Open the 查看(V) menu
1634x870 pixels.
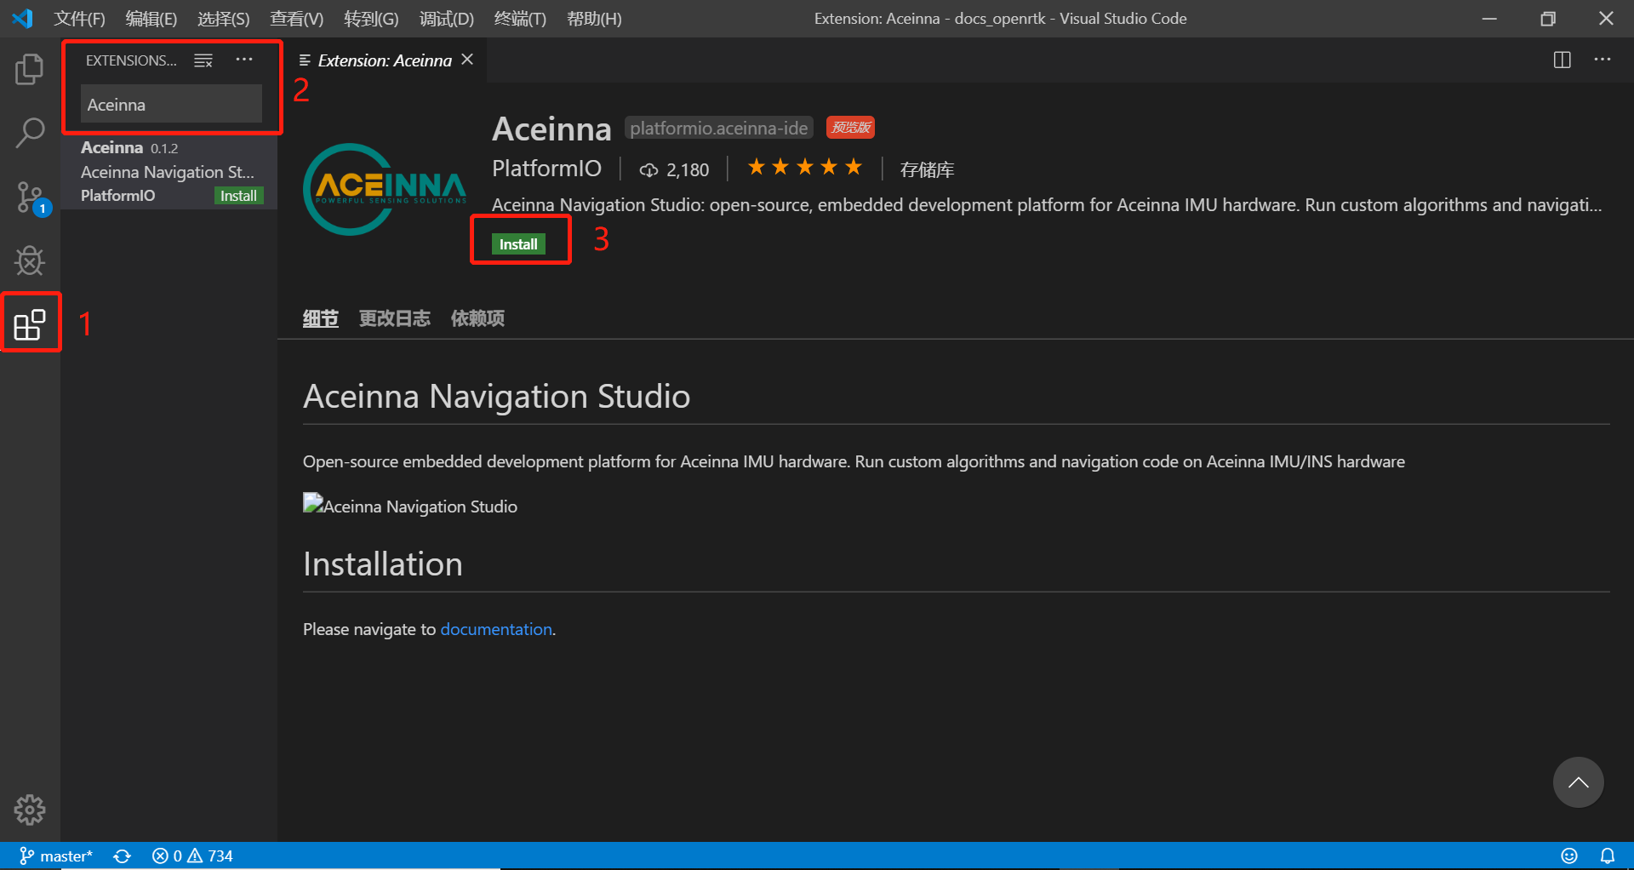[x=297, y=19]
